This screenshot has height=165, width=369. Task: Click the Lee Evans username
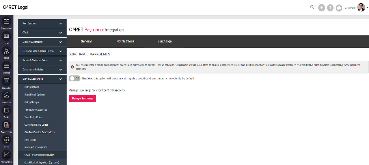tap(350, 8)
